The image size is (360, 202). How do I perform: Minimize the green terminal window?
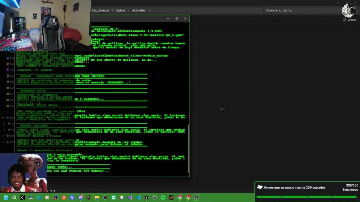168,19
